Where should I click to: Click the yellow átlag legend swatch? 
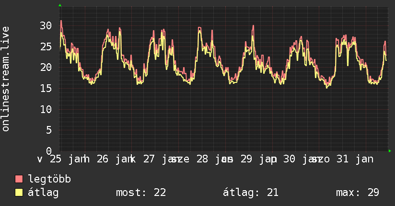pos(19,193)
